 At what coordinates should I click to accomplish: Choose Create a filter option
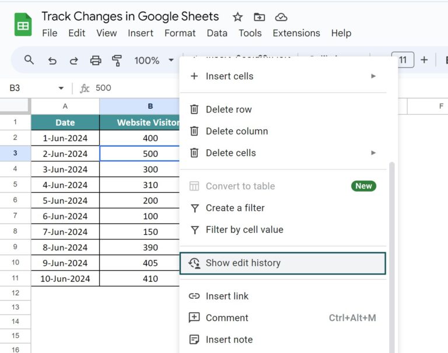coord(283,208)
